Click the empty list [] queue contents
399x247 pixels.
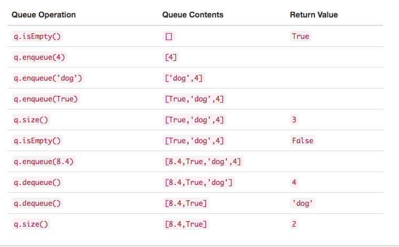pos(169,36)
